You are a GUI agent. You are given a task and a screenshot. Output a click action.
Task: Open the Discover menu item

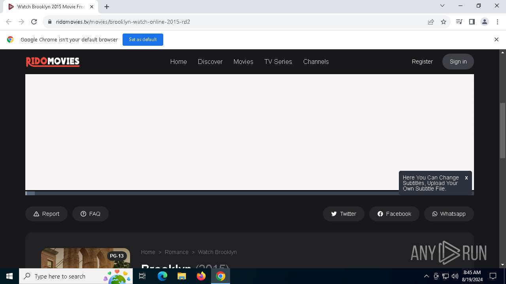(x=210, y=62)
